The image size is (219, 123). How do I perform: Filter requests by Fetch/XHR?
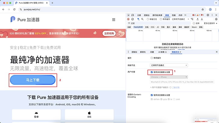coord(138,27)
